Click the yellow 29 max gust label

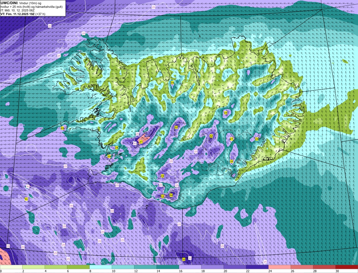[109, 156]
